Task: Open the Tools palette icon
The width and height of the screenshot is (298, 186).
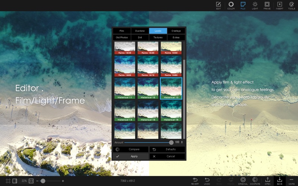Action: click(x=291, y=5)
